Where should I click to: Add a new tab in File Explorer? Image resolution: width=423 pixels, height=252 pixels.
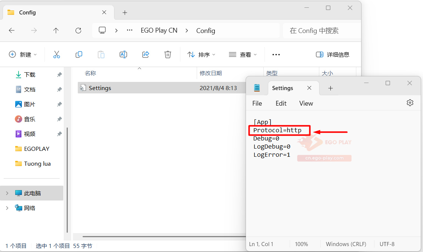pos(124,12)
